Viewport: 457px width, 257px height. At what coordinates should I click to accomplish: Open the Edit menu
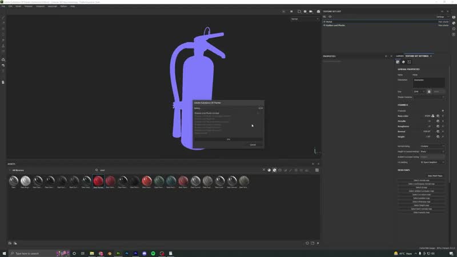pyautogui.click(x=10, y=6)
